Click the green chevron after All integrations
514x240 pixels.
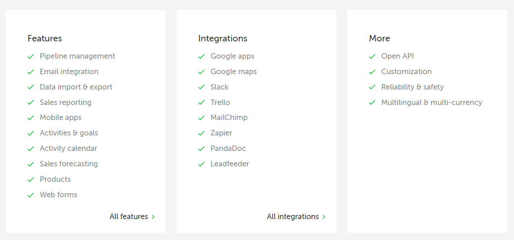324,217
